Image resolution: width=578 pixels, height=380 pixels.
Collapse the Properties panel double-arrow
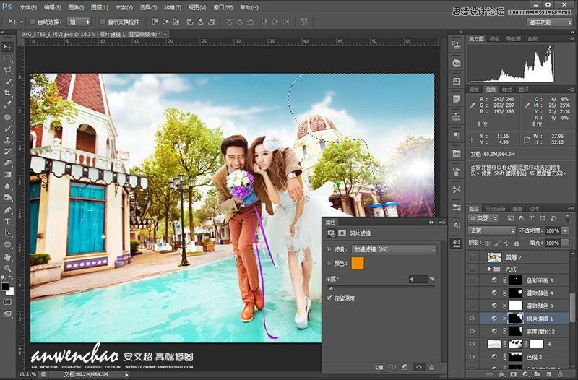[431, 223]
